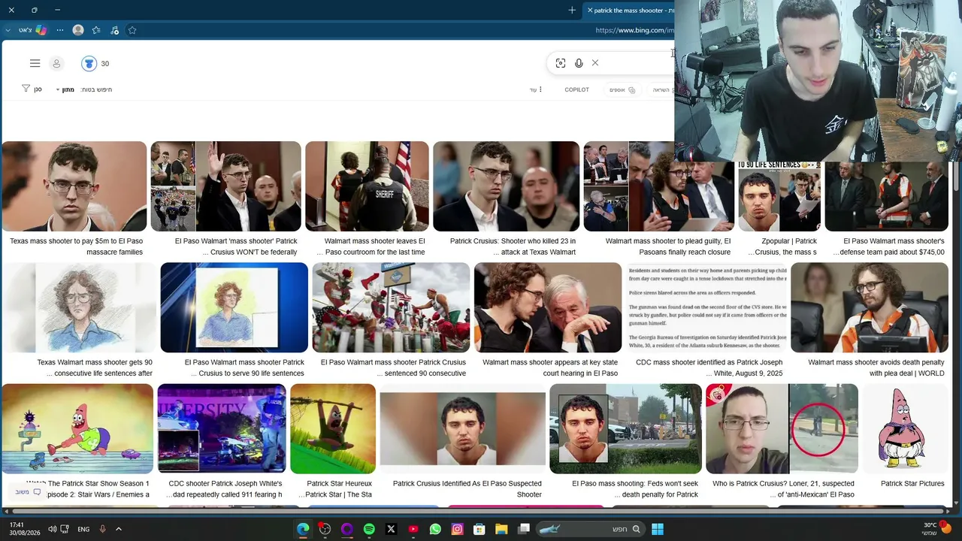Open the Patrick Star Heureux image thumbnail
This screenshot has width=962, height=541.
tap(333, 429)
